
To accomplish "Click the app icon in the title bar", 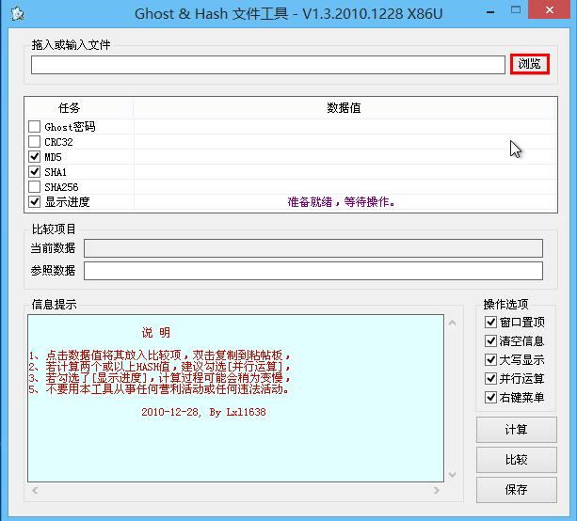I will pos(18,13).
